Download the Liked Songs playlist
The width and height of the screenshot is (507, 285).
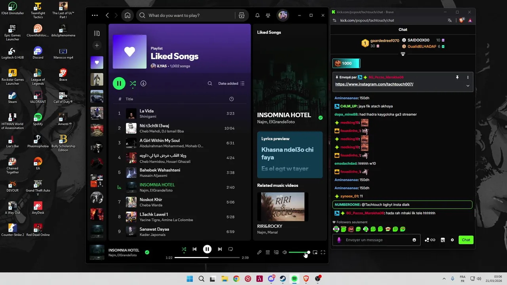(x=143, y=84)
